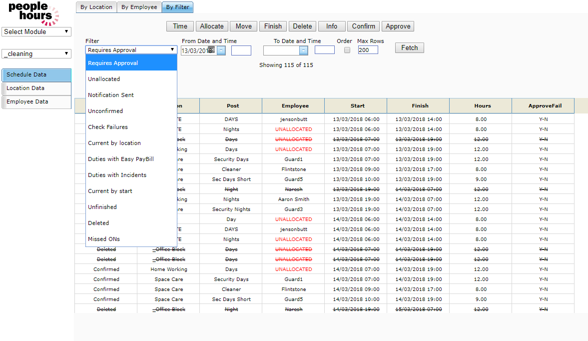
Task: Choose Unallocated from the filter list
Action: 104,79
